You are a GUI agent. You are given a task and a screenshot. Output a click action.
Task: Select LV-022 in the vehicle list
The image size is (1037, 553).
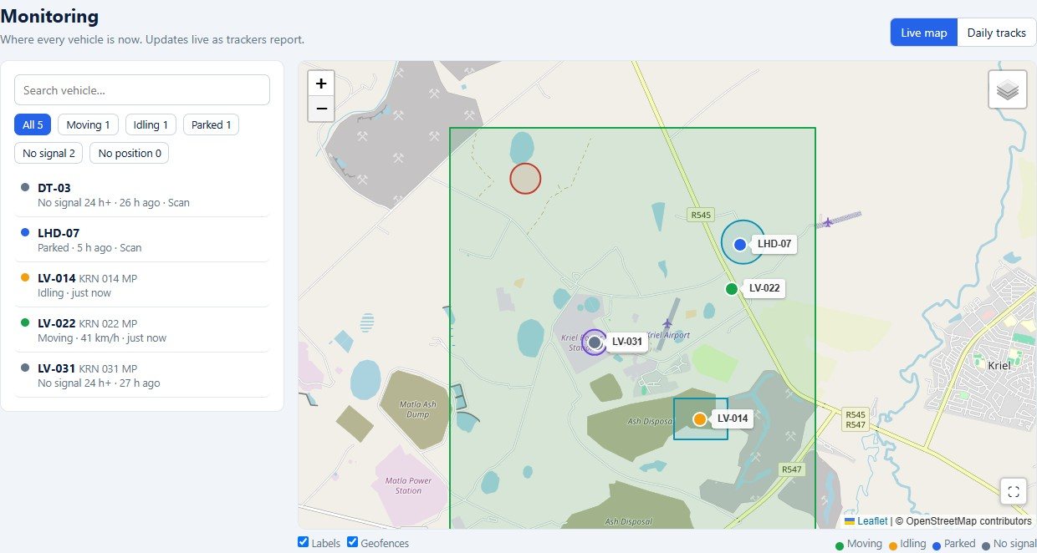point(142,330)
